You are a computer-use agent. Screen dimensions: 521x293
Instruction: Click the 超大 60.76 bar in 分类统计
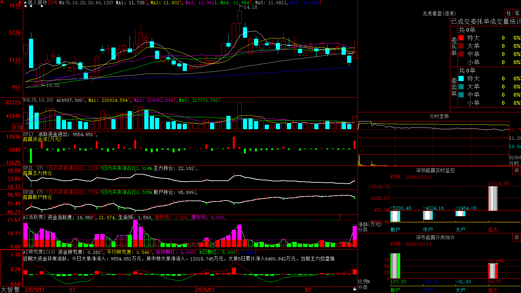493,271
